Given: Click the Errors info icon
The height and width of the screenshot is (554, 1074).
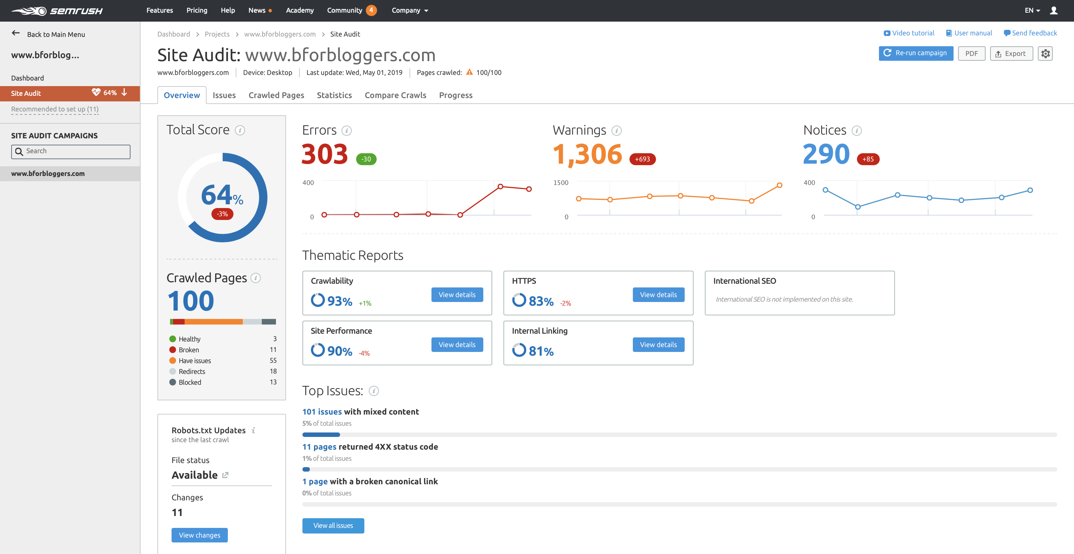Looking at the screenshot, I should (x=346, y=131).
